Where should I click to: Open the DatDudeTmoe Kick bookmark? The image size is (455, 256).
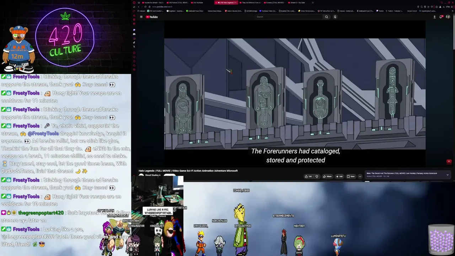(194, 11)
